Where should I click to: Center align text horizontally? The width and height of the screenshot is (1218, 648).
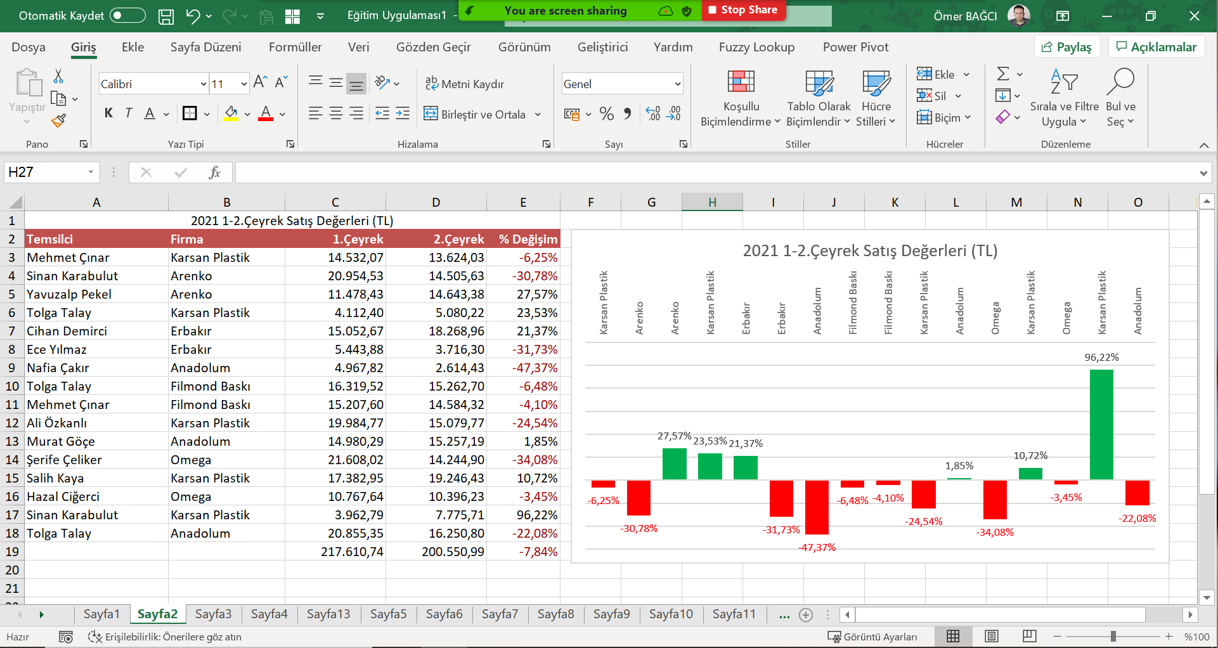[336, 114]
